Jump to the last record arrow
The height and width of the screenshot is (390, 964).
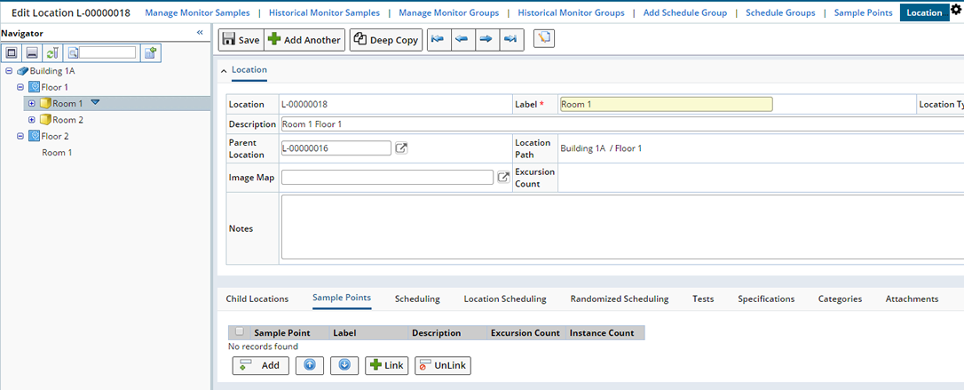[511, 39]
